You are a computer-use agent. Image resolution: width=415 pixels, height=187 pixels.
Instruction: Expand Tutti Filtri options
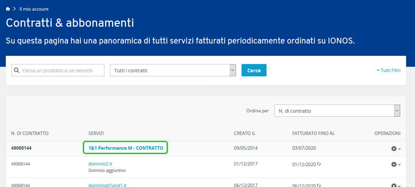click(x=388, y=70)
